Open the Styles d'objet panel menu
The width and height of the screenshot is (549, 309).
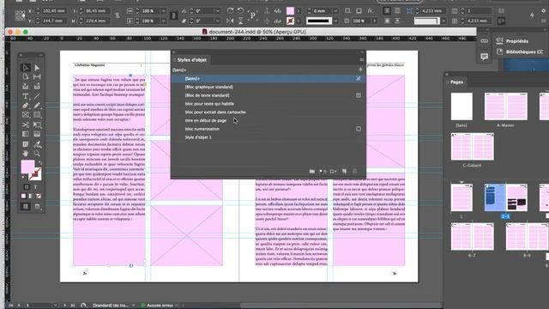(361, 60)
